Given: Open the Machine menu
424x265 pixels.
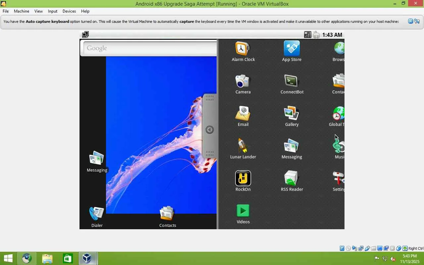Looking at the screenshot, I should tap(22, 11).
